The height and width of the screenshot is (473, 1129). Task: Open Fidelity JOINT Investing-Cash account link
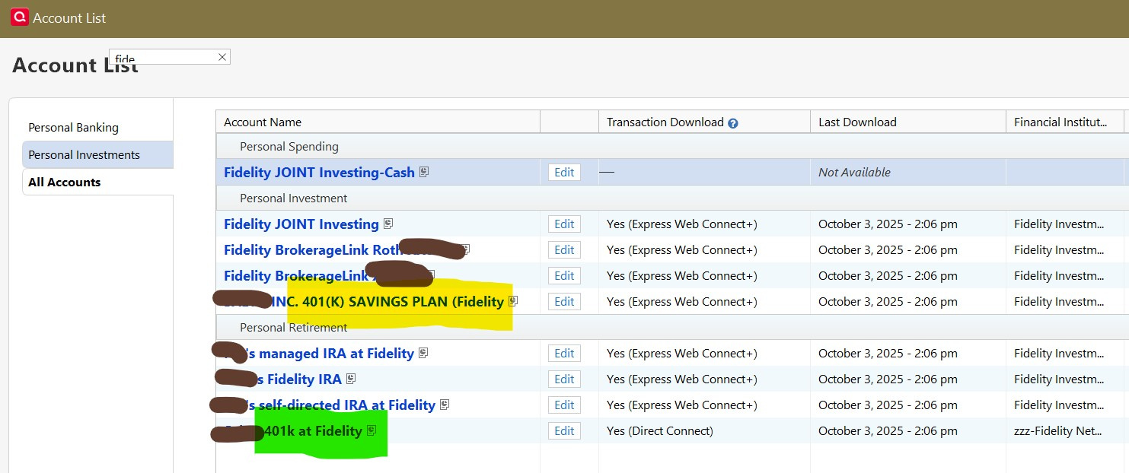(x=319, y=173)
